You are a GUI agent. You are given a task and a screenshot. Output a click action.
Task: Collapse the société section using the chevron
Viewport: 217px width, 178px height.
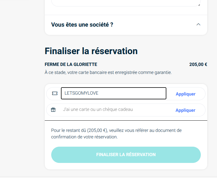[x=198, y=25]
